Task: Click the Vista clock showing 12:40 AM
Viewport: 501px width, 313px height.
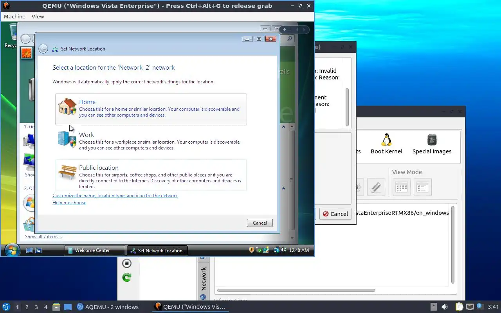Action: tap(299, 250)
